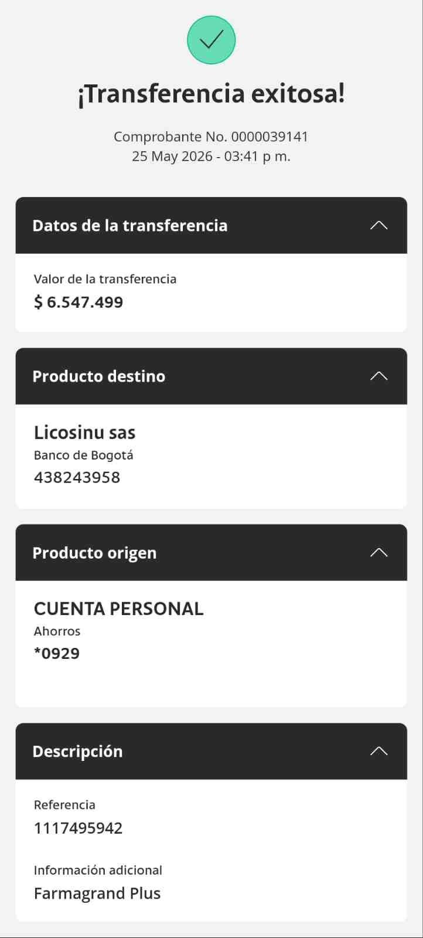Select the Datos de la transferencia header
Viewport: 423px width, 938px height.
coord(211,225)
